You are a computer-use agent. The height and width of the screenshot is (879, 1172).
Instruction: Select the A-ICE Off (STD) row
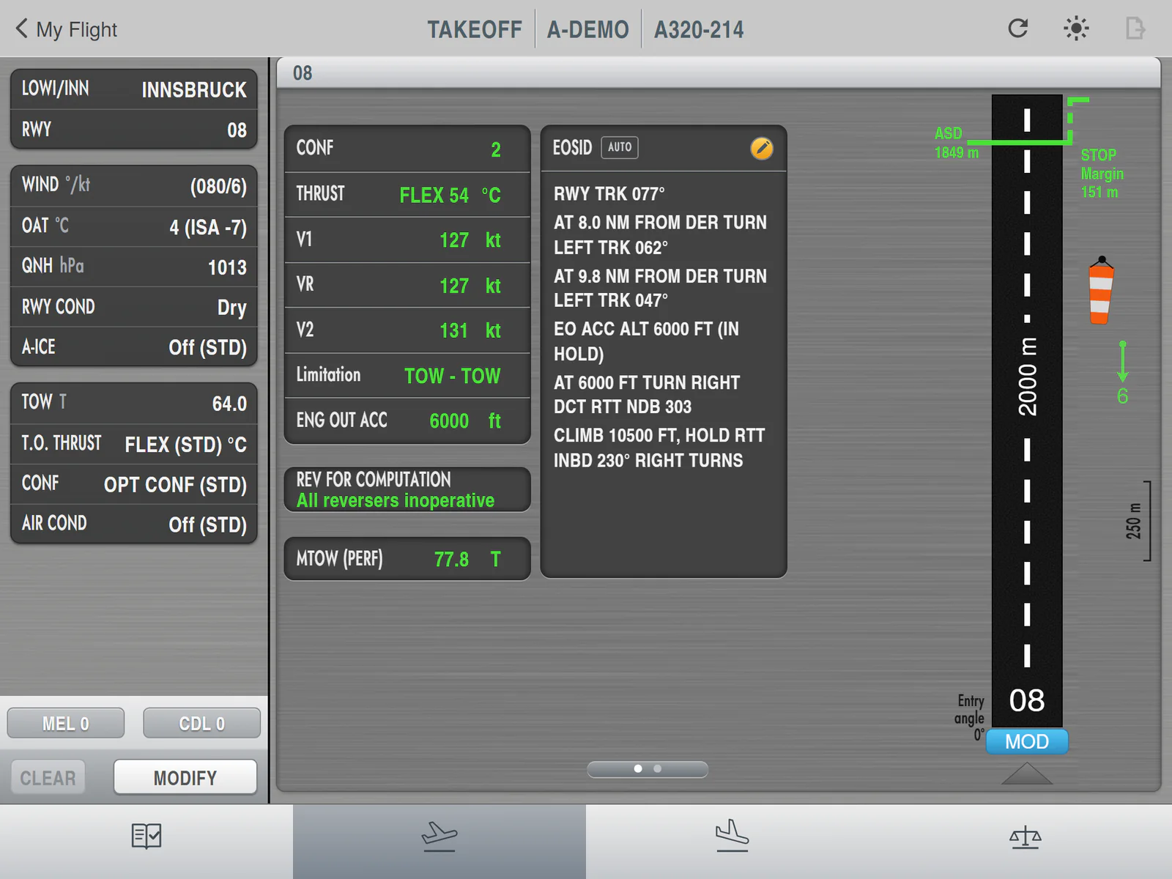[x=134, y=346]
